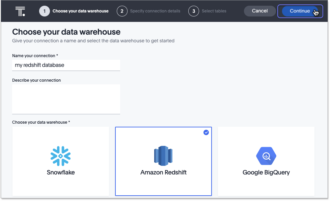Focus the connection name input field

66,65
